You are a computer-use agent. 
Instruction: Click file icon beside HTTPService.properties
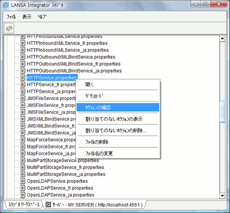point(23,77)
